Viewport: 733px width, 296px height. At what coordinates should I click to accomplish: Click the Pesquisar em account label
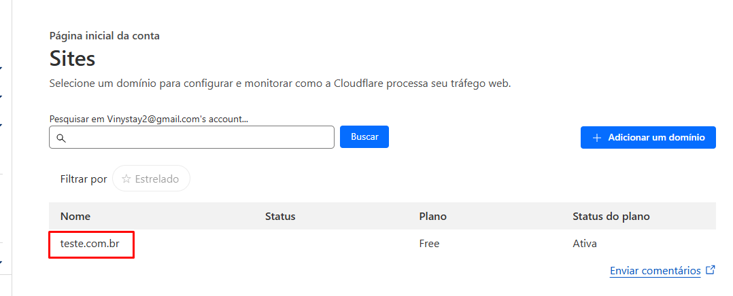(149, 119)
